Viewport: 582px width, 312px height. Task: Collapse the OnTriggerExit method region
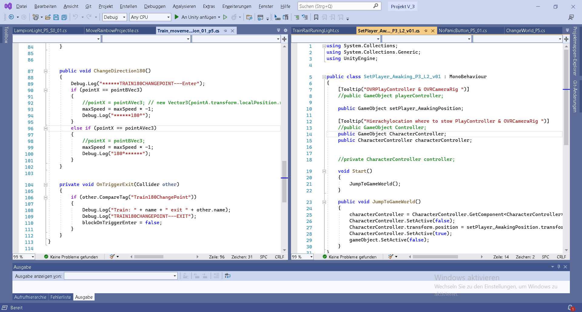(45, 185)
